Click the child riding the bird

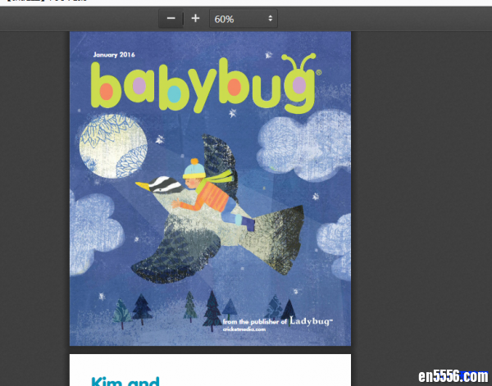pyautogui.click(x=207, y=194)
